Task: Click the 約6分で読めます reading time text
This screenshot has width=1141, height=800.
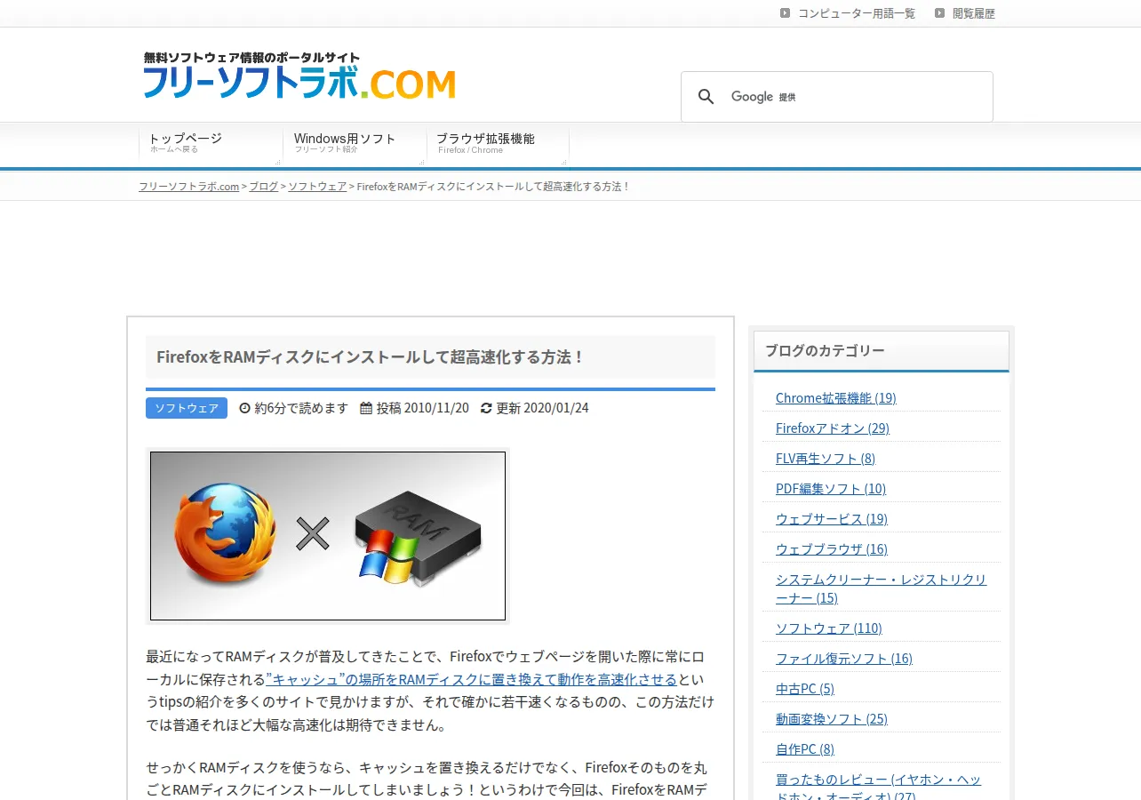Action: click(301, 408)
